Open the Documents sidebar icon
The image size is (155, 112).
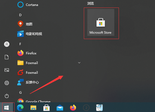(7, 57)
